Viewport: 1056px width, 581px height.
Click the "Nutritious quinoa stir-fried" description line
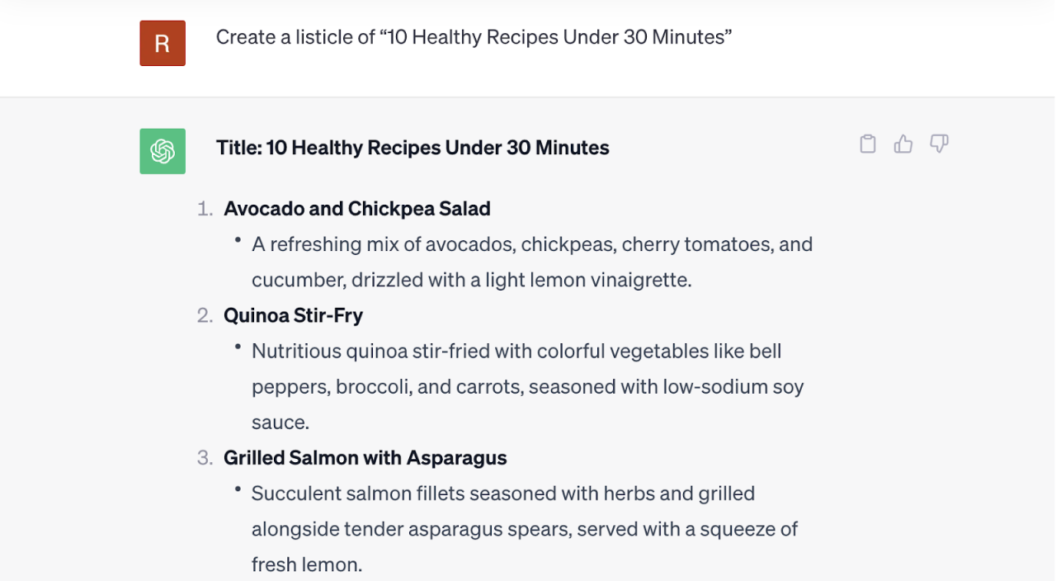click(x=516, y=351)
